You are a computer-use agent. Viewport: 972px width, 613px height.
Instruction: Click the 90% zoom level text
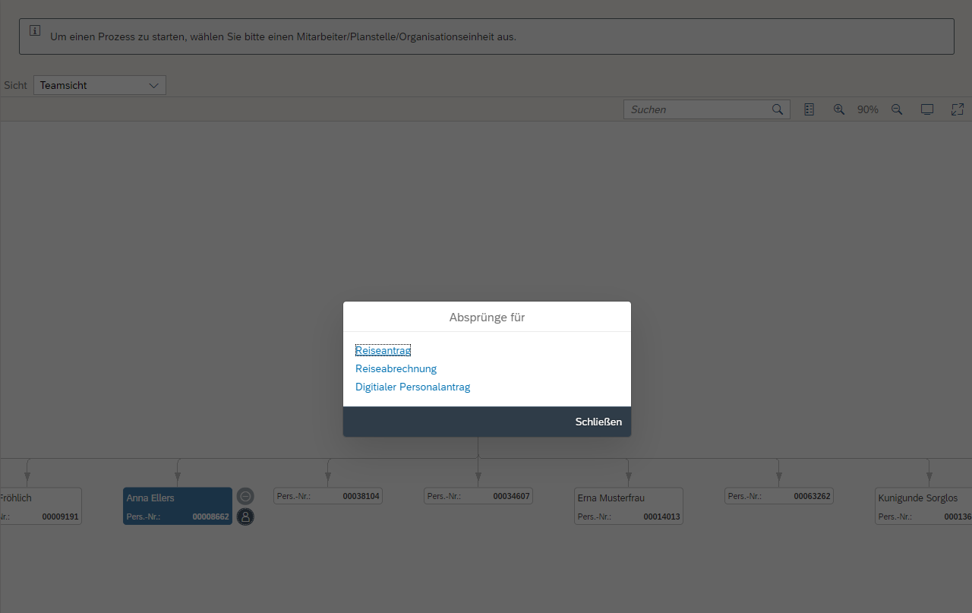coord(868,109)
